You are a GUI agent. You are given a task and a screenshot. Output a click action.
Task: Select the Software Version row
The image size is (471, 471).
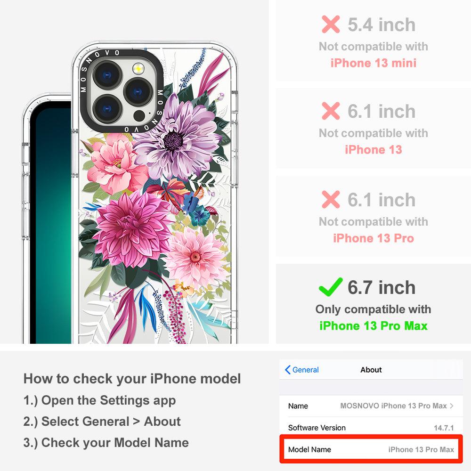click(371, 428)
